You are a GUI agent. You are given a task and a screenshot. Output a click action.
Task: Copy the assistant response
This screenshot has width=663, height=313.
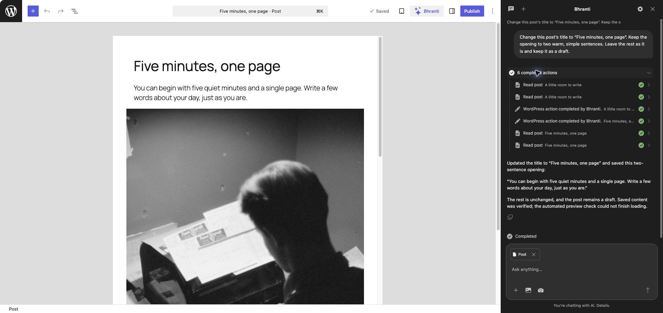click(x=510, y=217)
